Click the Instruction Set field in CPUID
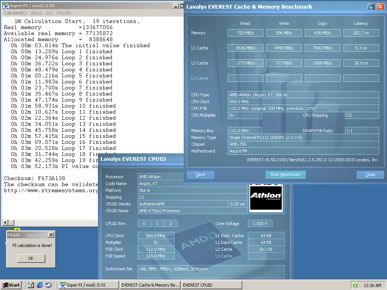The height and width of the screenshot is (290, 387). pyautogui.click(x=211, y=272)
